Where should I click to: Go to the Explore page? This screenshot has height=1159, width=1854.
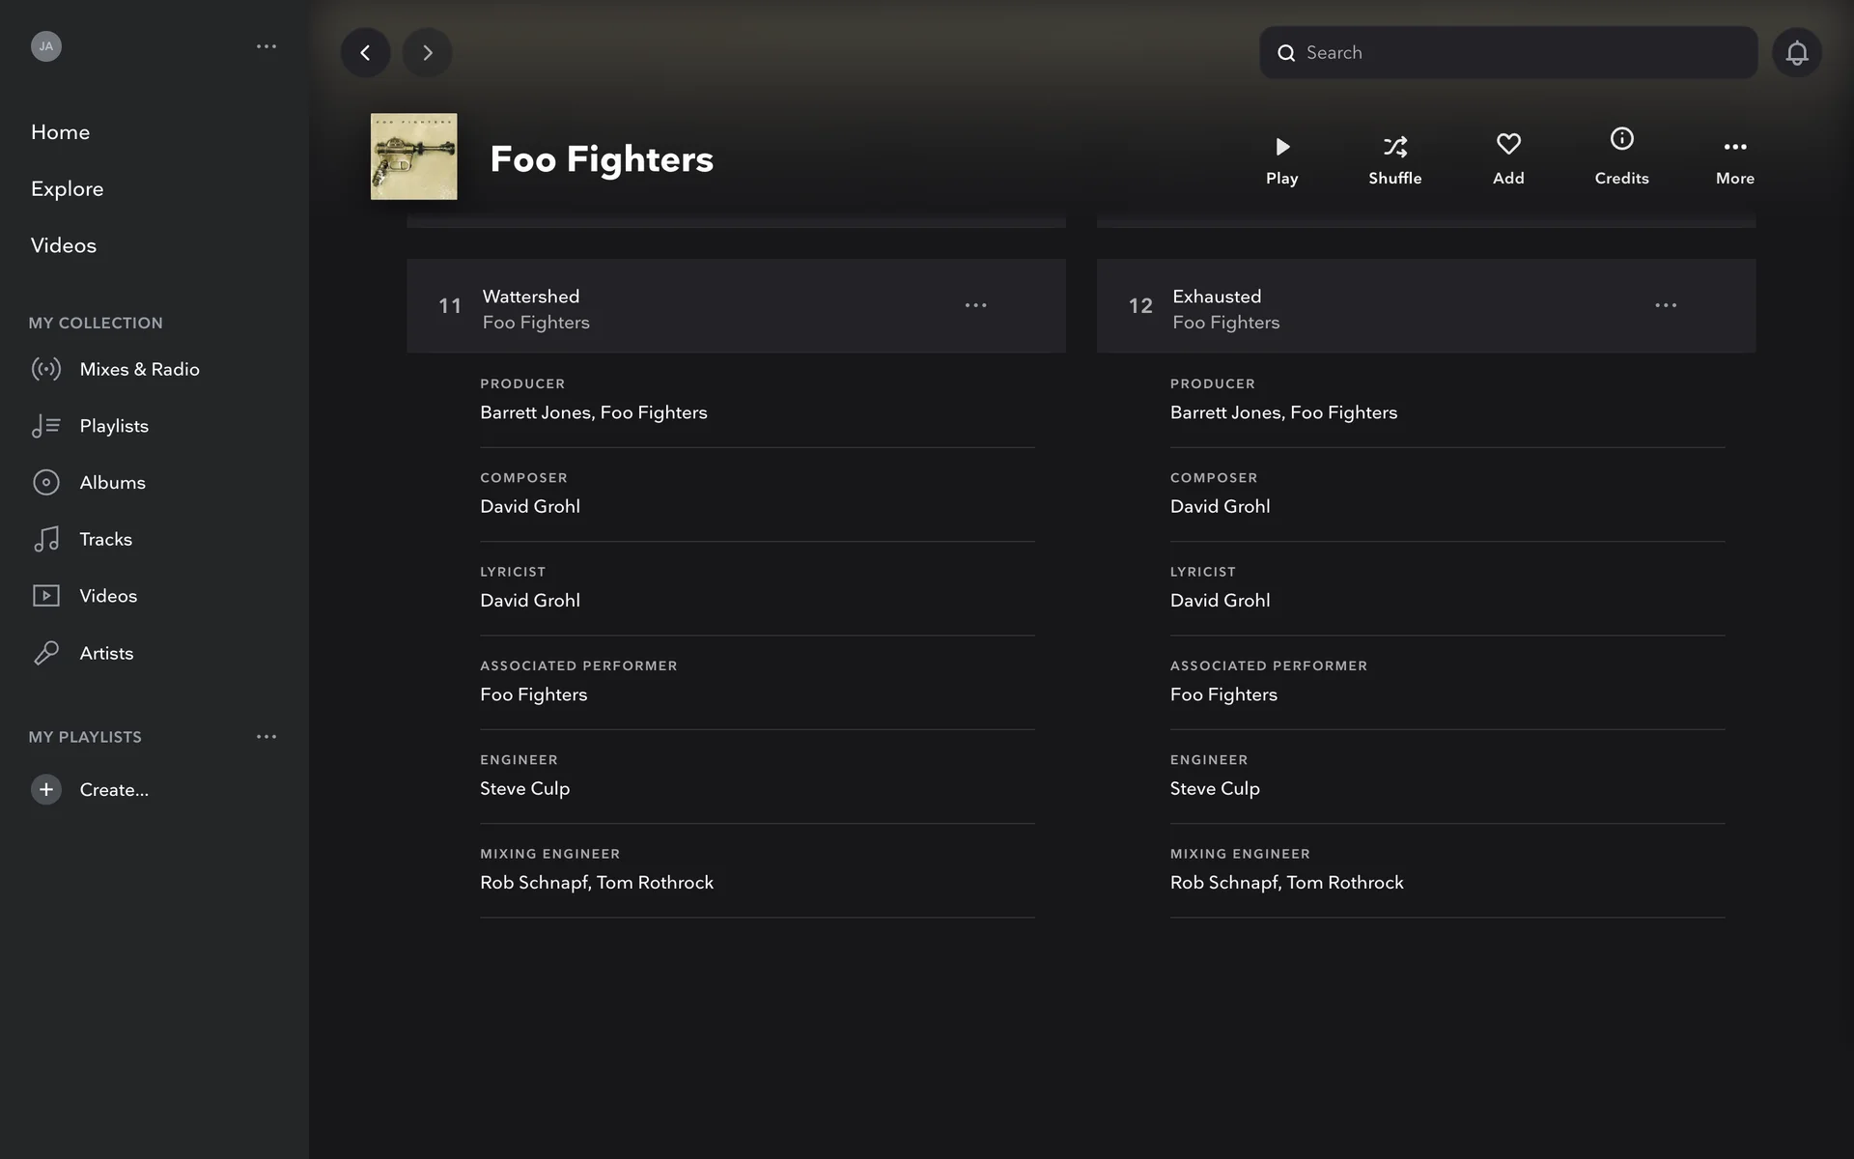(67, 189)
